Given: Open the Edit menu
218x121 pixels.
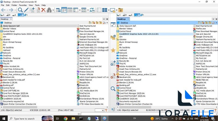Looking at the screenshot, I should (8, 5).
